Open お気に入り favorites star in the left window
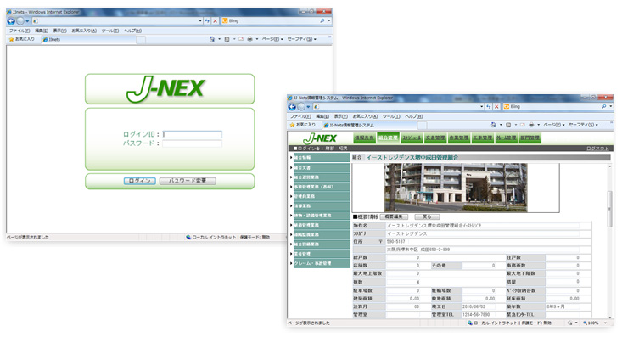Image resolution: width=622 pixels, height=337 pixels. [x=21, y=39]
